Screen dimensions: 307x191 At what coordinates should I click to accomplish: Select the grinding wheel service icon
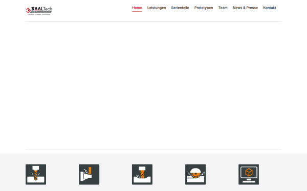click(195, 174)
